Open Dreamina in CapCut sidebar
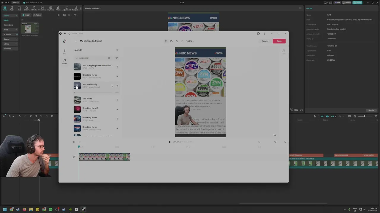 [x=10, y=49]
